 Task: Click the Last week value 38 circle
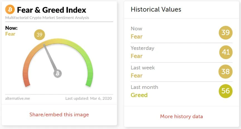[225, 72]
